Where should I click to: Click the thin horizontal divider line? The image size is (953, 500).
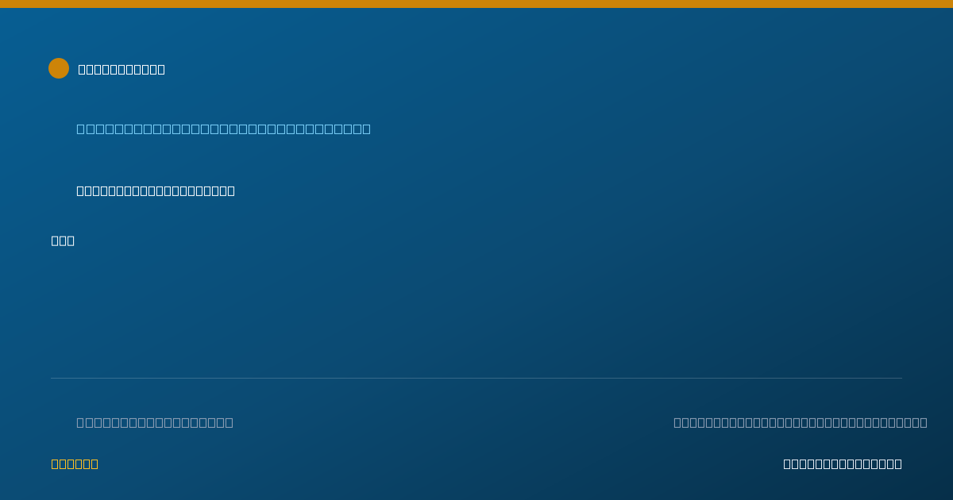point(476,378)
